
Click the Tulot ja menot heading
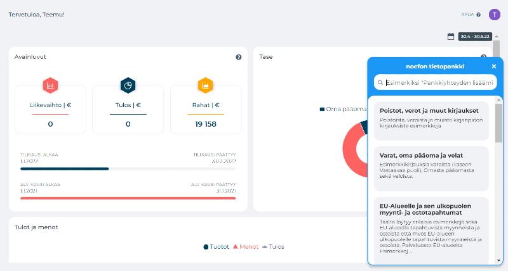36,227
